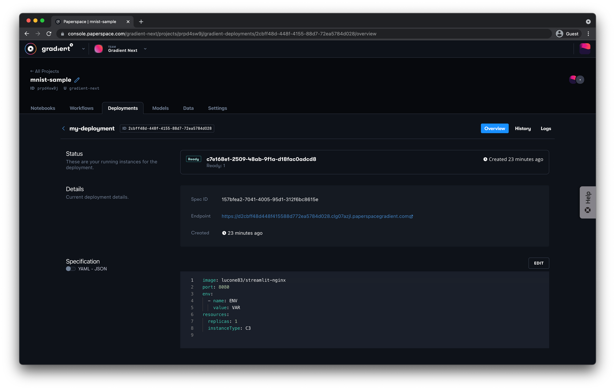Switch the specification from YAML to JSON

(70, 269)
